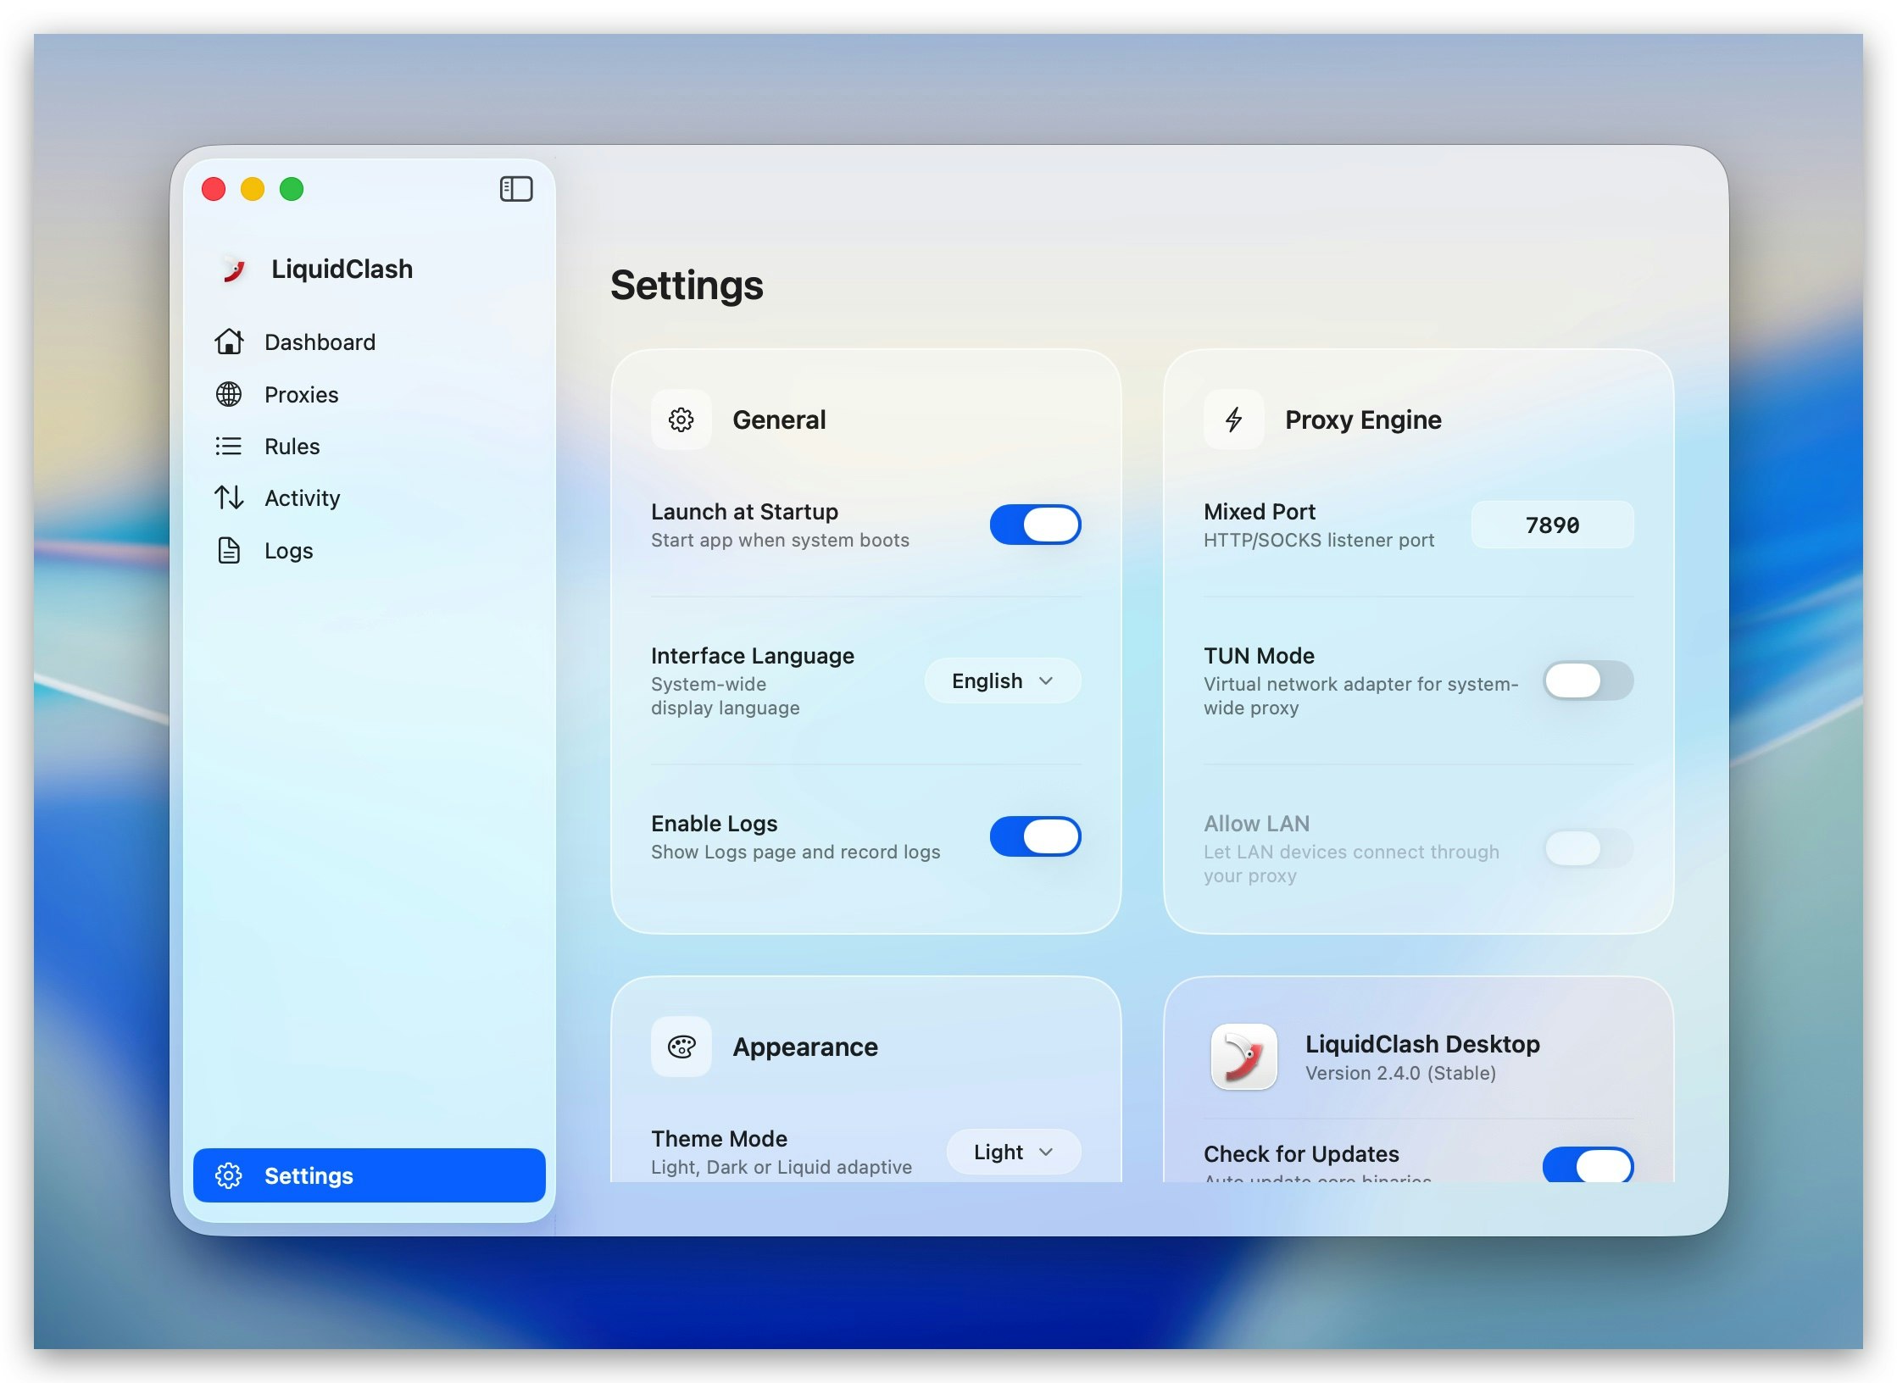Disable the Launch at Startup toggle
The width and height of the screenshot is (1897, 1383).
1035,525
